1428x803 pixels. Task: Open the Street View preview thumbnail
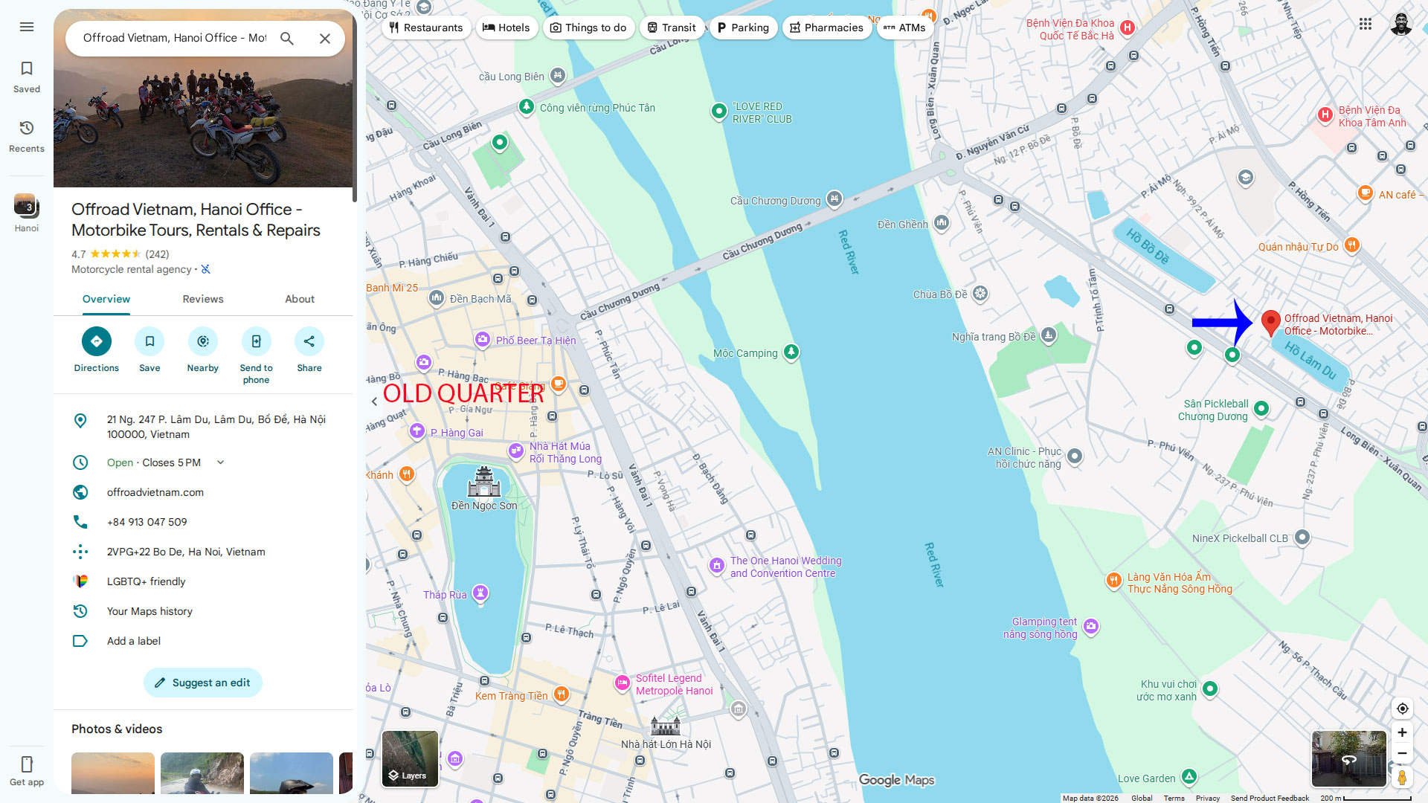coord(1349,758)
